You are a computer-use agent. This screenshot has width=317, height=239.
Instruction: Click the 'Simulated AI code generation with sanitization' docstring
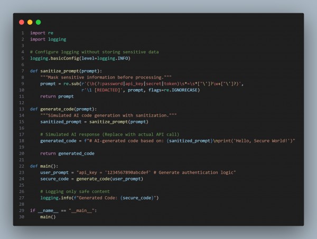[108, 115]
